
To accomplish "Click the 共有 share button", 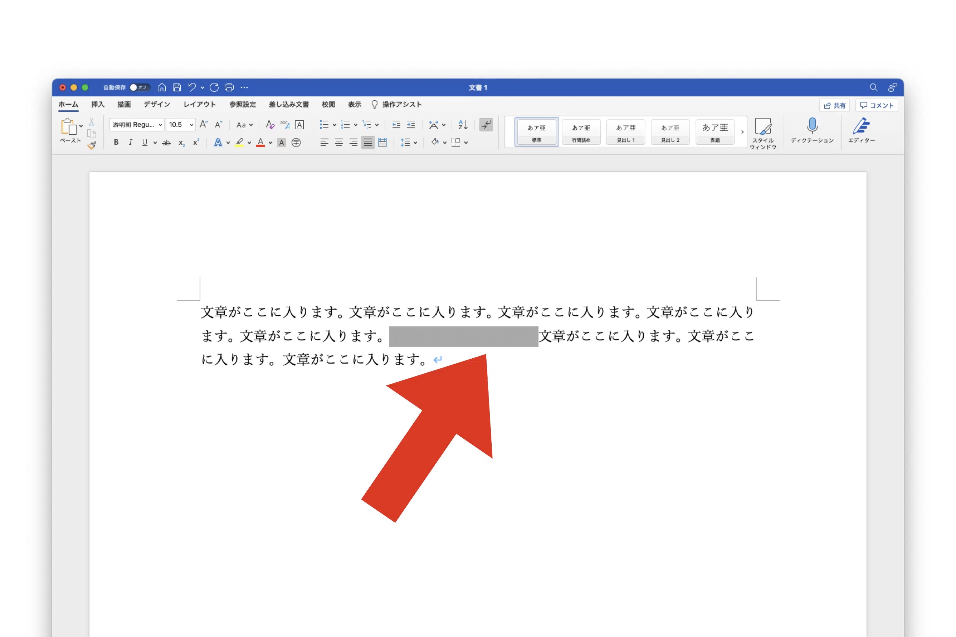I will click(835, 106).
